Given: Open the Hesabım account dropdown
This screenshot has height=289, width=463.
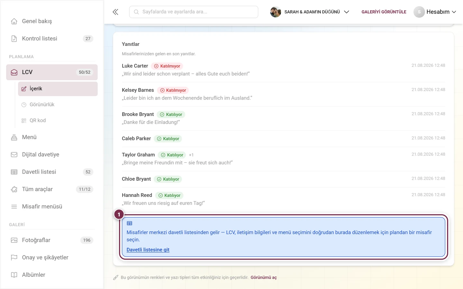Looking at the screenshot, I should [x=435, y=12].
